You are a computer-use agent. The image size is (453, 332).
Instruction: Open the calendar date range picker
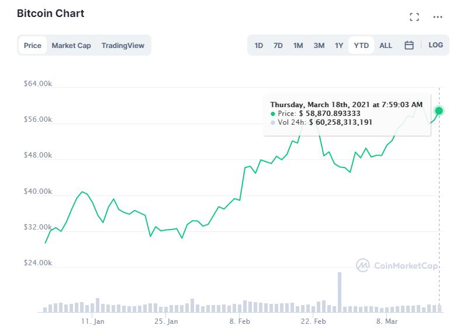(409, 45)
